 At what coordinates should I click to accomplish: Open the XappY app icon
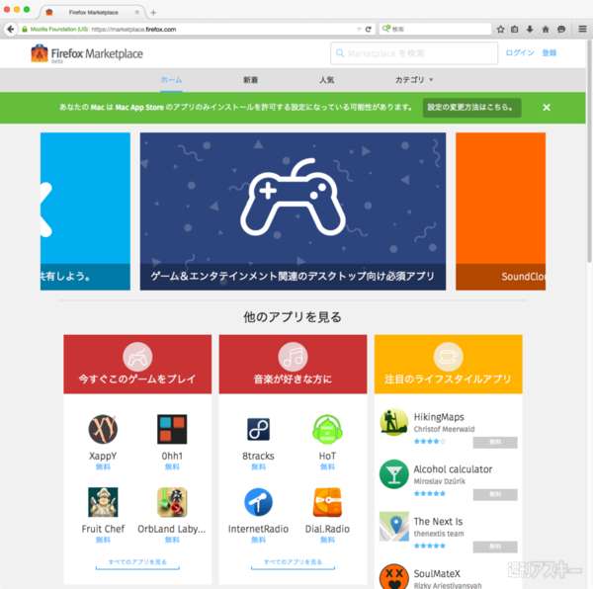tap(103, 429)
